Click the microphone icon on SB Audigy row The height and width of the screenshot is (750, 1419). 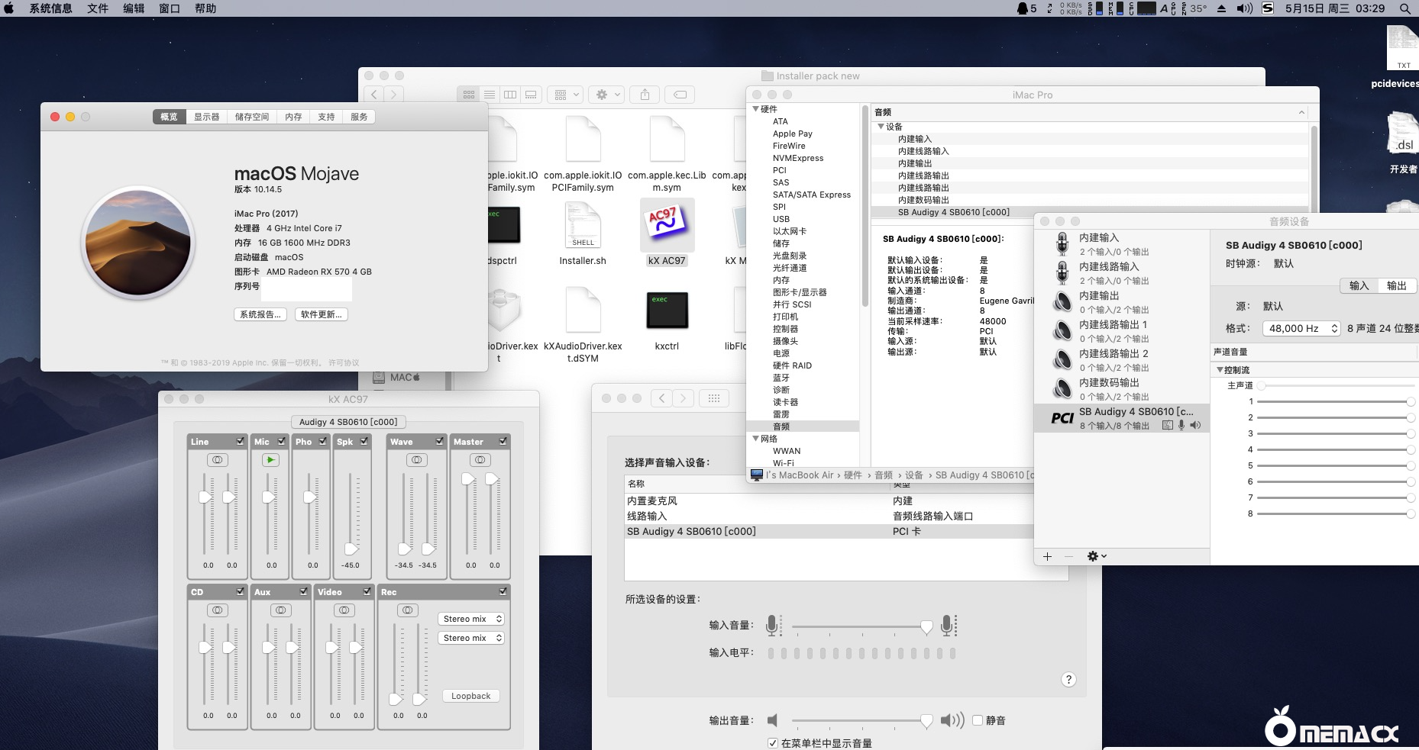1180,425
